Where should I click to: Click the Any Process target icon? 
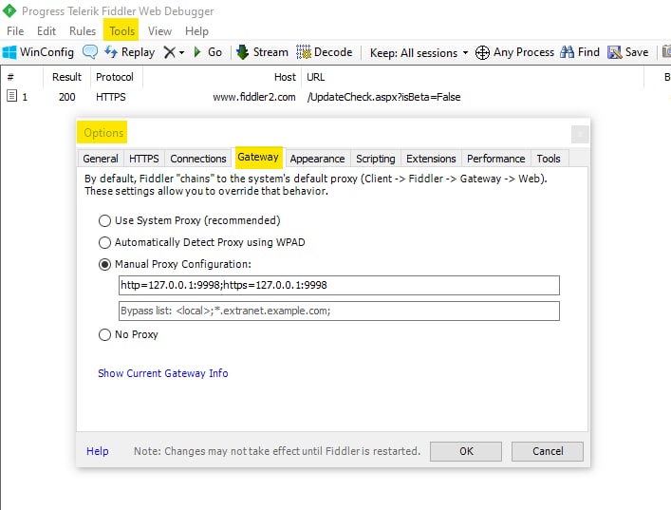[x=482, y=52]
